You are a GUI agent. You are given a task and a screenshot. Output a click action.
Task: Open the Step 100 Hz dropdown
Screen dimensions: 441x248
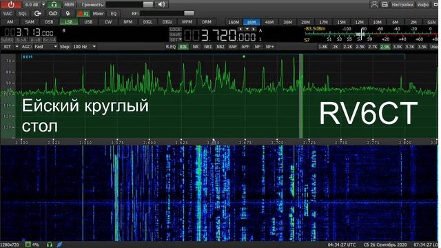tap(84, 47)
